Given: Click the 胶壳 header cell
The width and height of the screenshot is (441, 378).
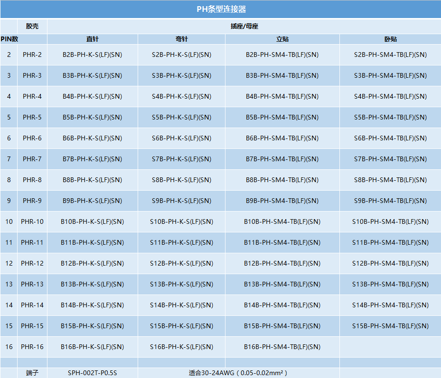Looking at the screenshot, I should pos(32,27).
